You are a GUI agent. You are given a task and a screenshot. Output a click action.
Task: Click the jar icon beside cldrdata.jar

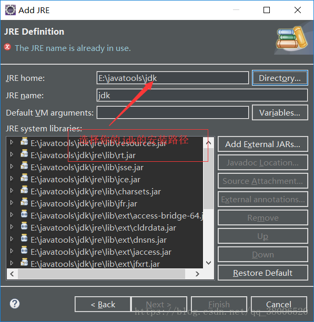click(24, 226)
